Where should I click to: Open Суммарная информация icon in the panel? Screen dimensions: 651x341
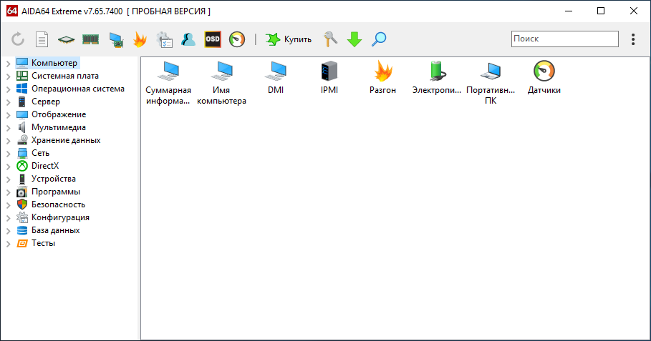coord(168,83)
